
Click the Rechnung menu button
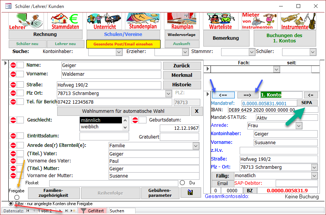pyautogui.click(x=45, y=34)
